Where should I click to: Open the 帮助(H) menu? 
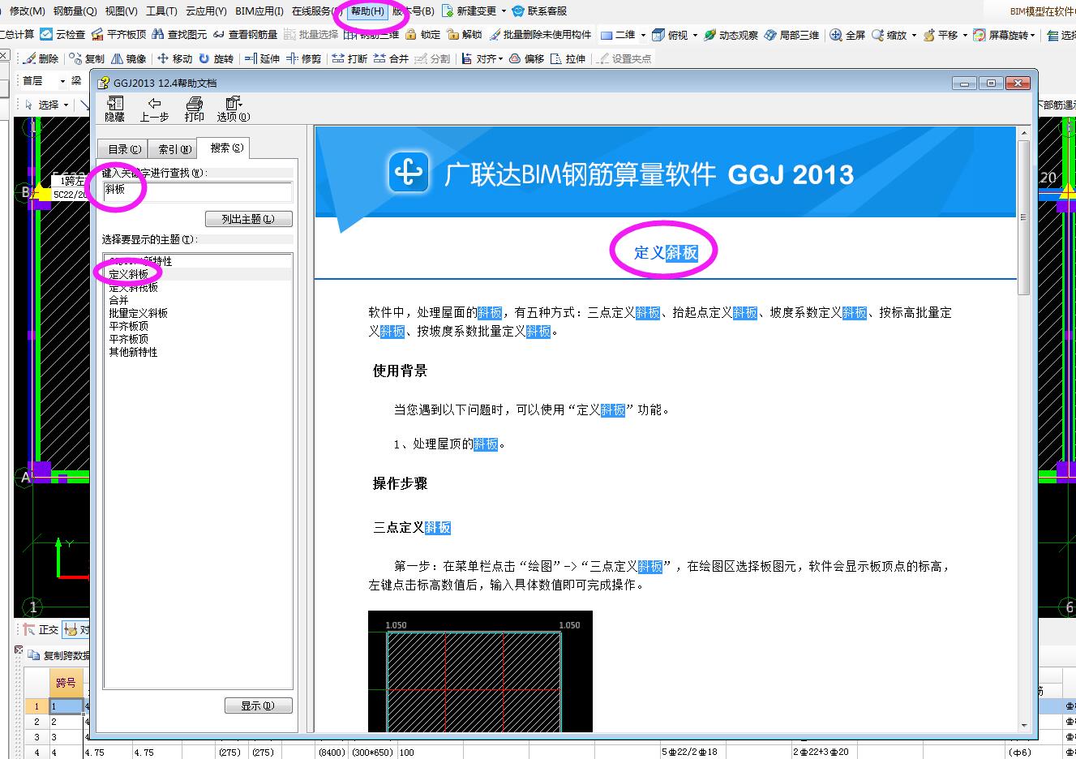pyautogui.click(x=367, y=11)
